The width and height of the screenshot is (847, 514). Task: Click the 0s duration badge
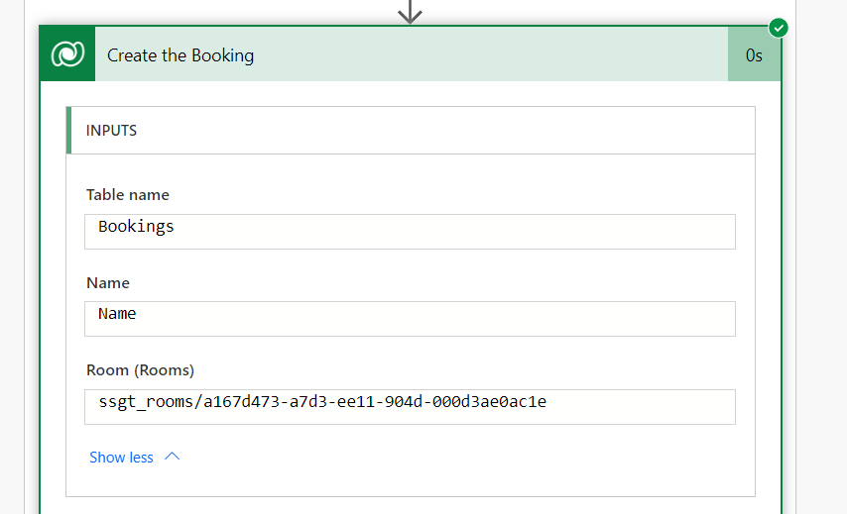pos(754,55)
